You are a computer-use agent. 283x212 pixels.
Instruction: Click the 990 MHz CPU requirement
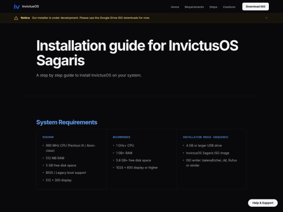tap(71, 148)
